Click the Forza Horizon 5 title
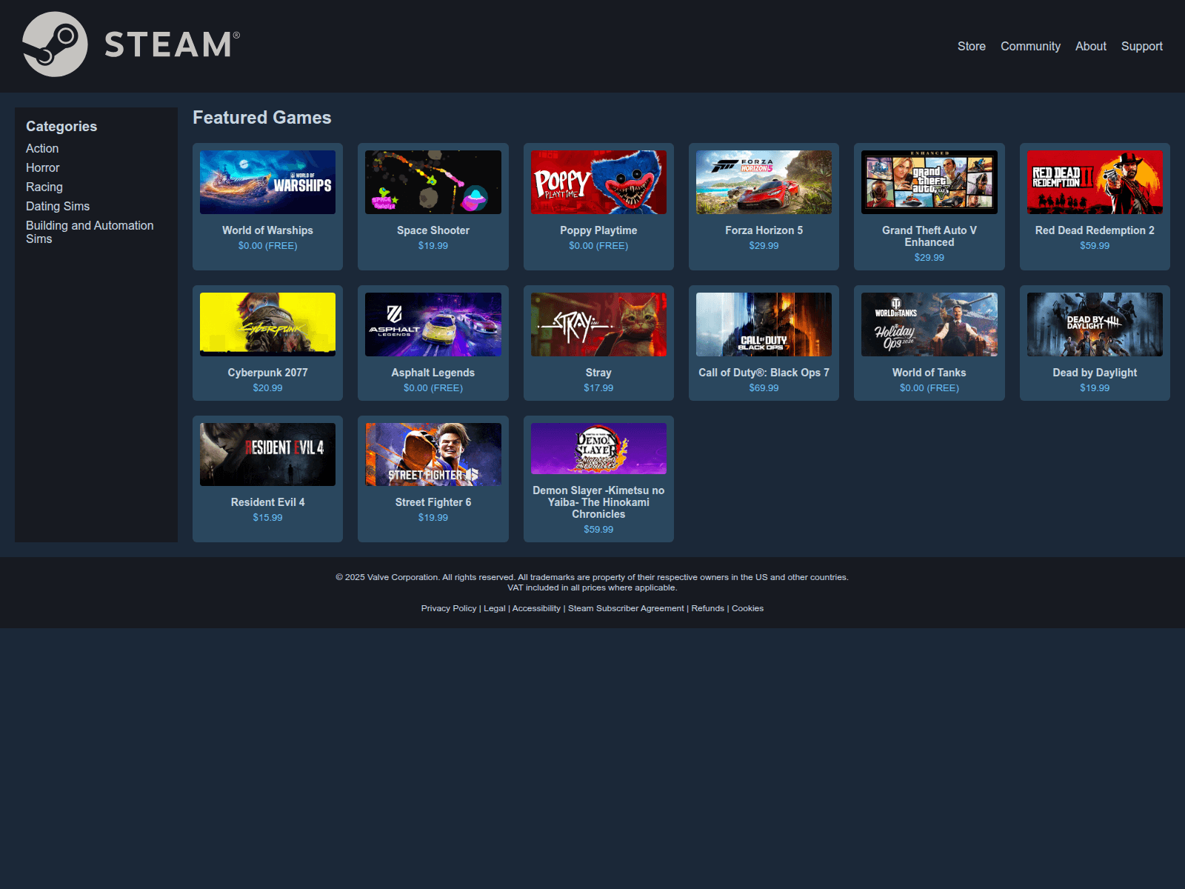Screen dimensions: 1185x889 (x=764, y=230)
